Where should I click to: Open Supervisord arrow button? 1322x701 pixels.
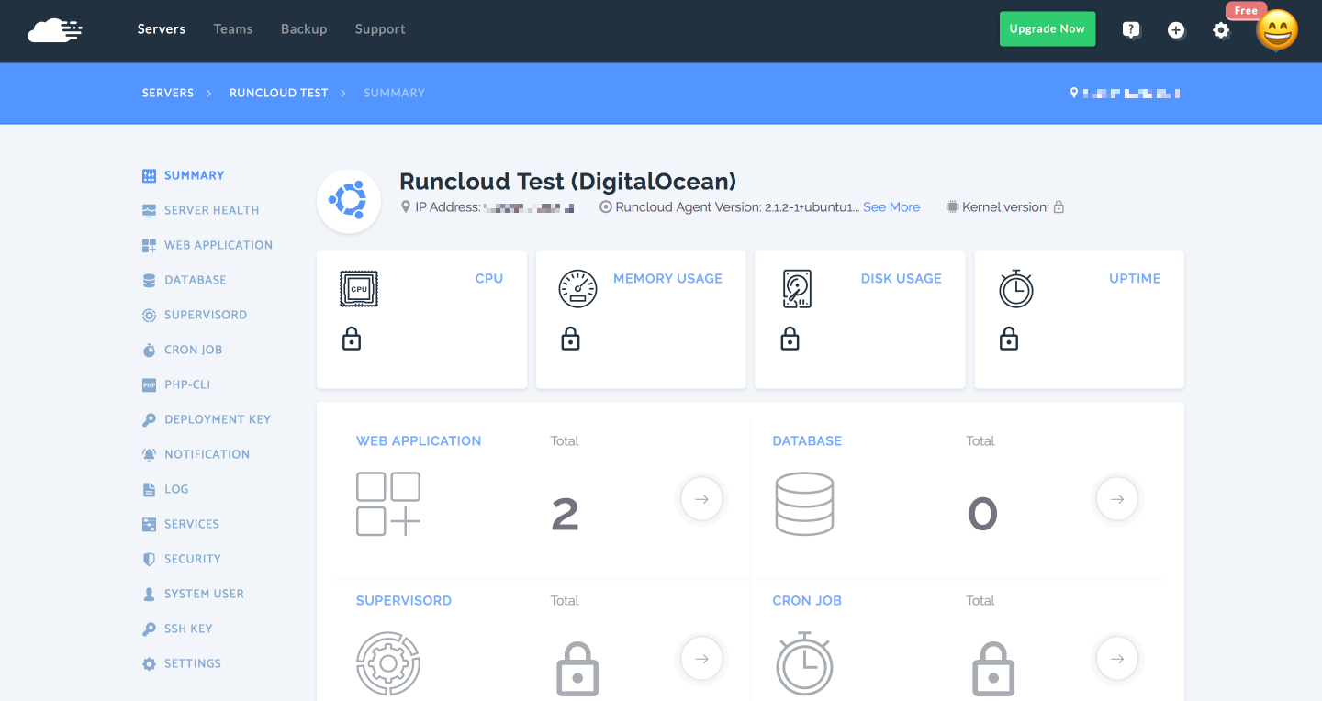(x=702, y=659)
